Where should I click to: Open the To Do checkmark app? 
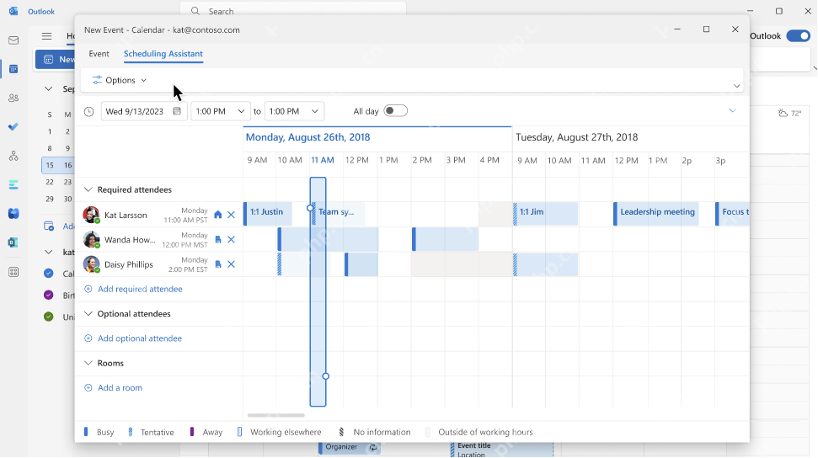tap(13, 127)
